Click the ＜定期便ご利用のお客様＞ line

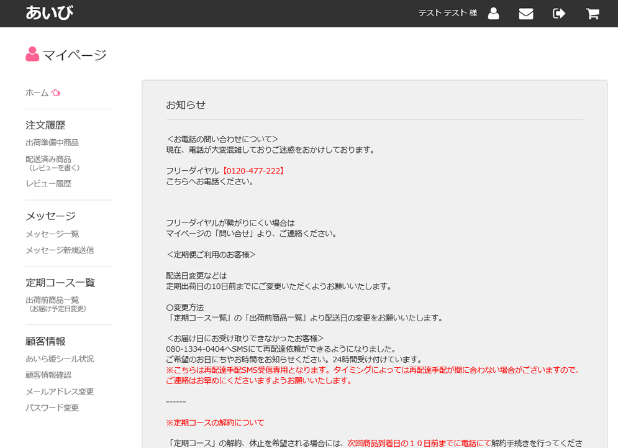pyautogui.click(x=211, y=255)
